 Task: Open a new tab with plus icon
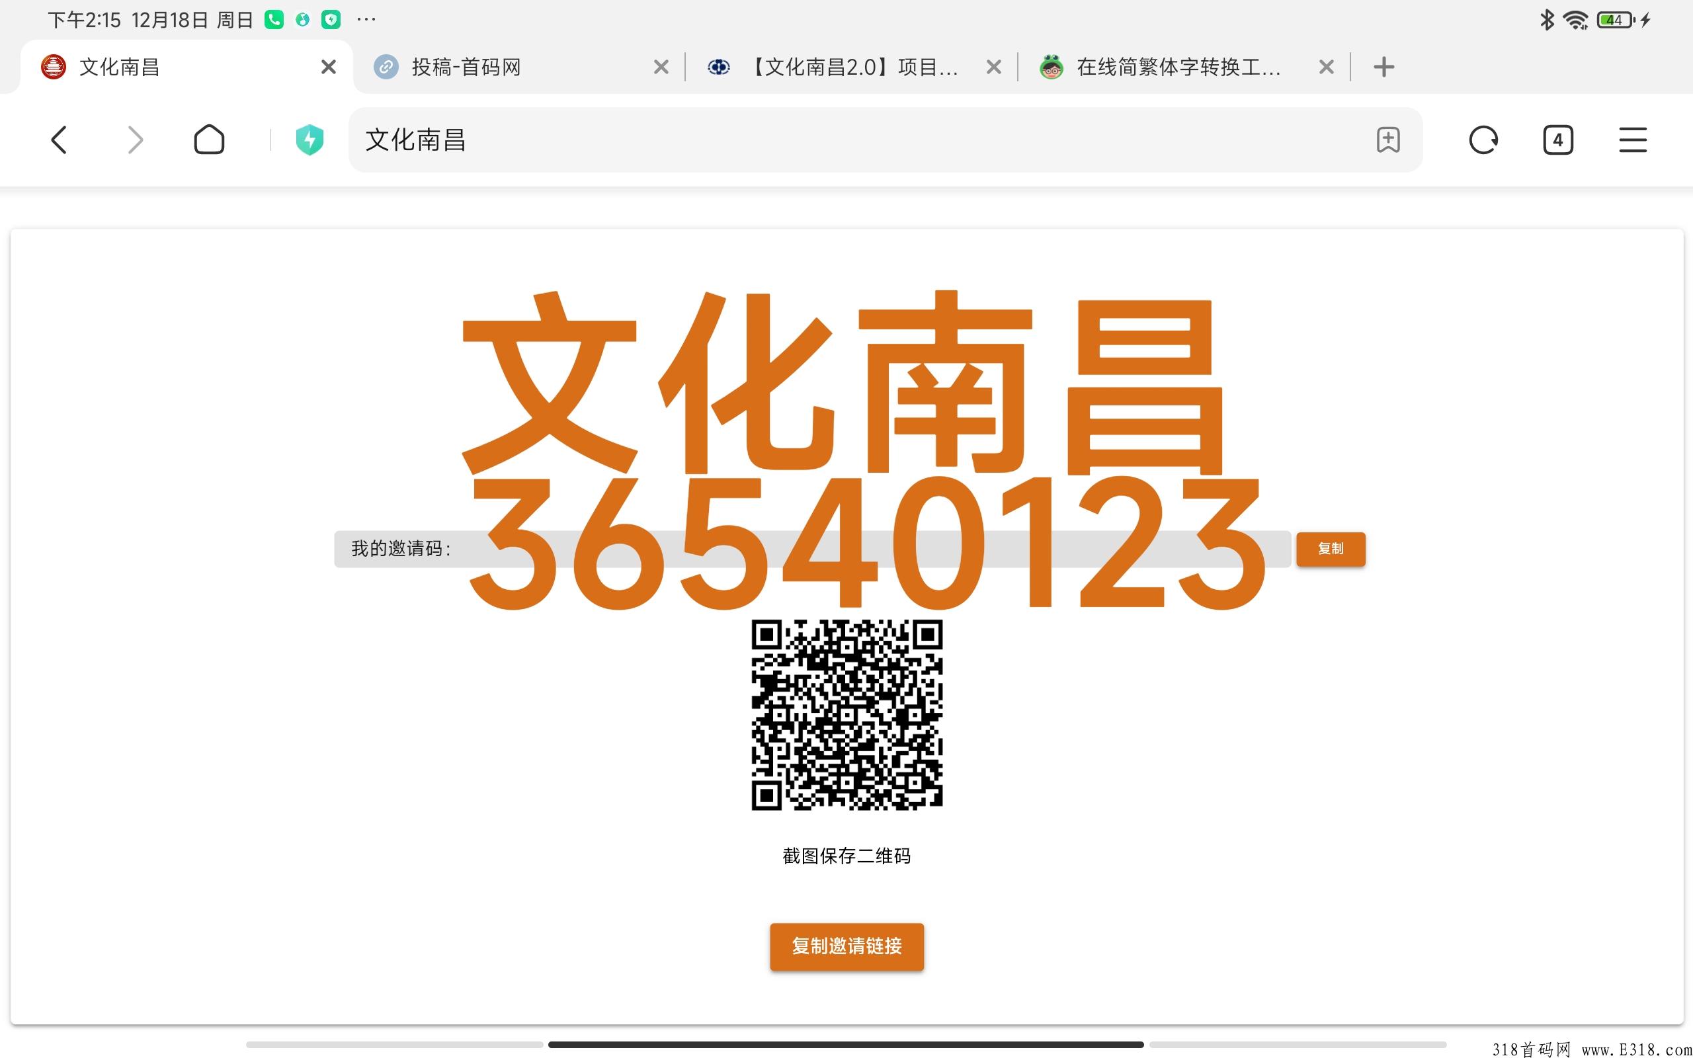point(1383,67)
